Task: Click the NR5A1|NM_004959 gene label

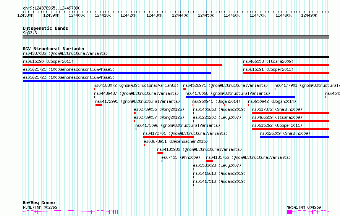Action: click(x=304, y=207)
